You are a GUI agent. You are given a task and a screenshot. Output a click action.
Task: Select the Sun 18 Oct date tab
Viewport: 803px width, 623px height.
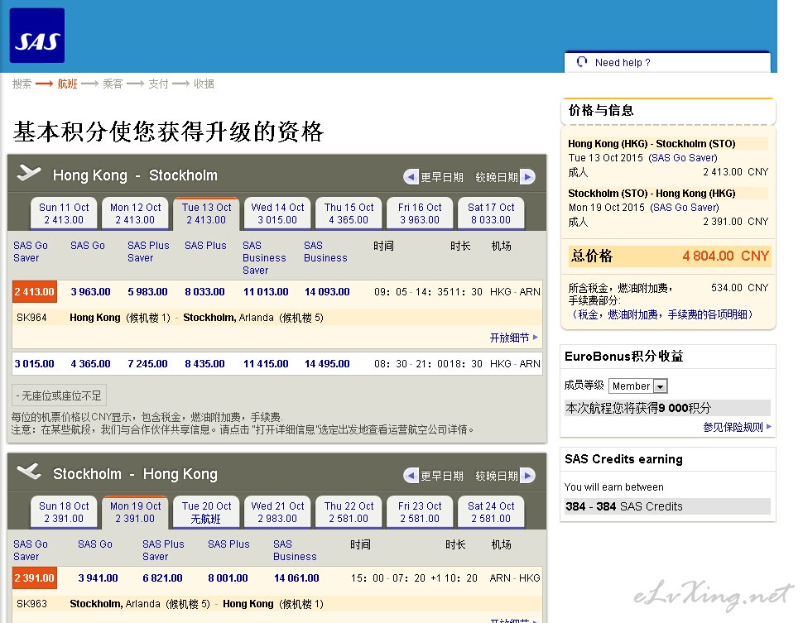tap(64, 512)
